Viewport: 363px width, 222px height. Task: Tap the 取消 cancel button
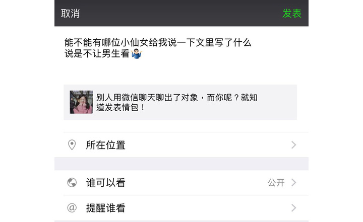[x=71, y=14]
